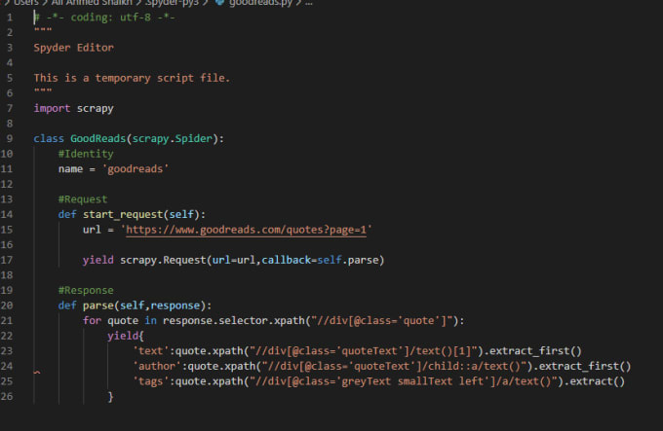Click 'Spyder Editor' docstring text
Viewport: 663px width, 431px height.
73,48
